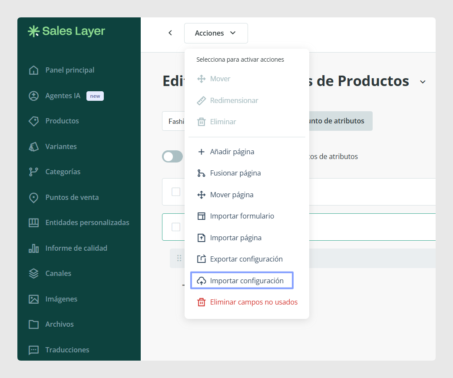Screen dimensions: 453x378
Task: Click the Imágenes picture icon
Action: (x=33, y=299)
